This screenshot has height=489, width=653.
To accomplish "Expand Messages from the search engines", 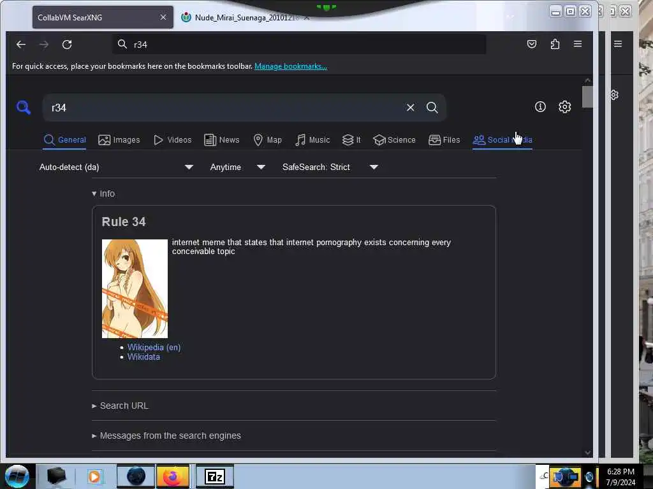I will 166,436.
